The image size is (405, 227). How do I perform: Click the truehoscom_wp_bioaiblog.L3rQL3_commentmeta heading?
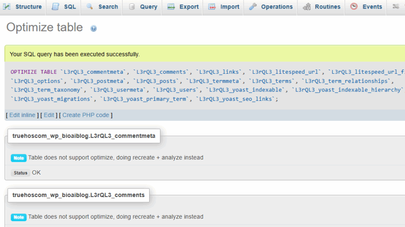tap(84, 136)
